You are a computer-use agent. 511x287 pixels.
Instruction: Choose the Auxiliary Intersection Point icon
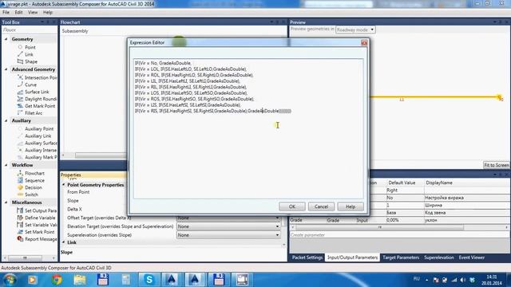[x=20, y=150]
